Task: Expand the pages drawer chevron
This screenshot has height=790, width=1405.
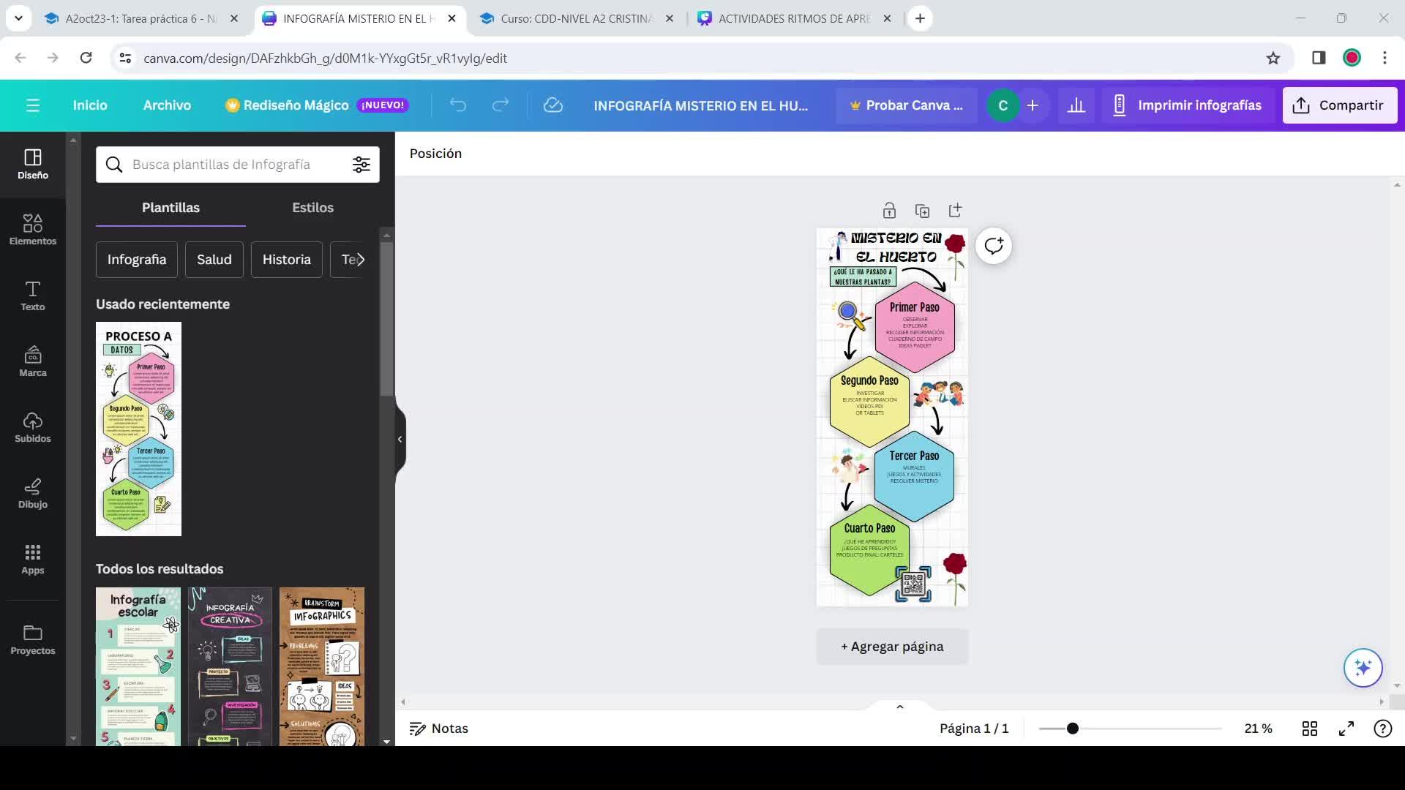Action: point(900,707)
